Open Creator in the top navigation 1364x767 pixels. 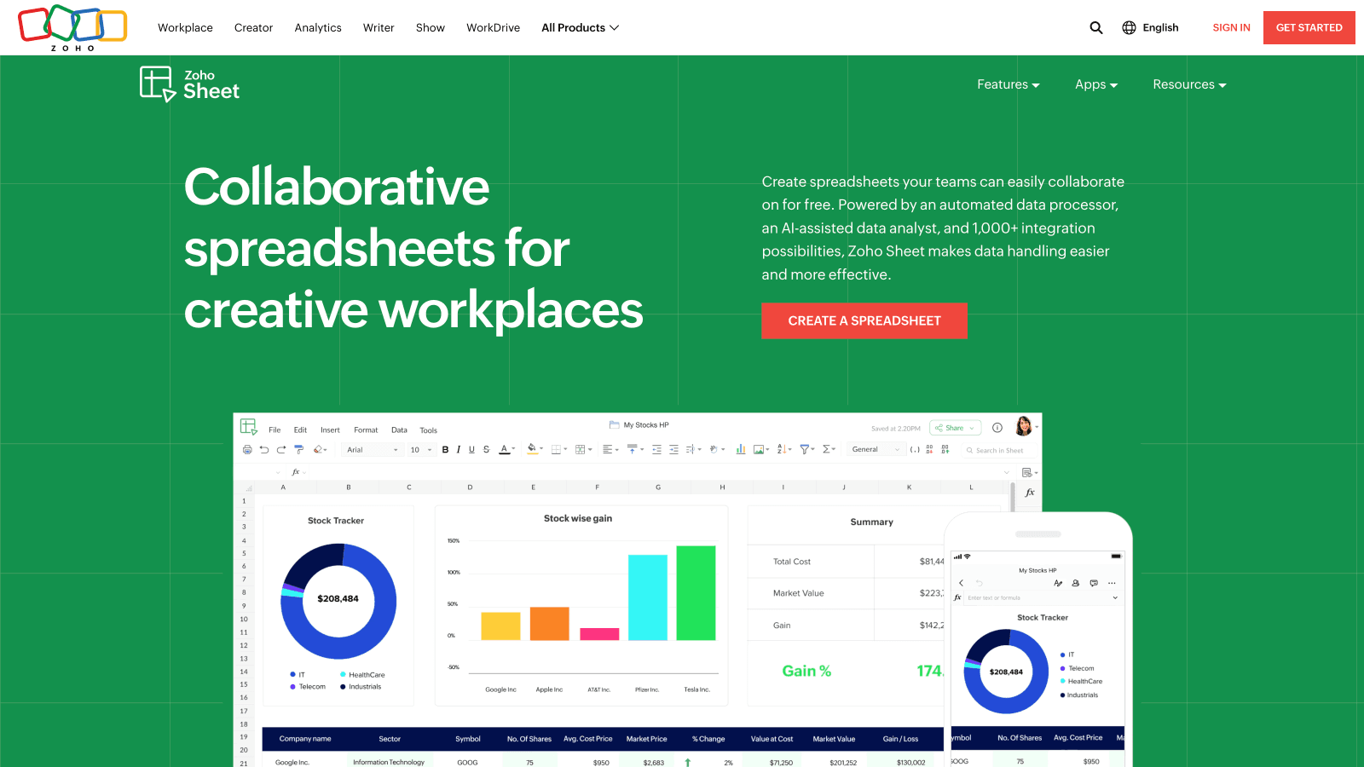[253, 27]
